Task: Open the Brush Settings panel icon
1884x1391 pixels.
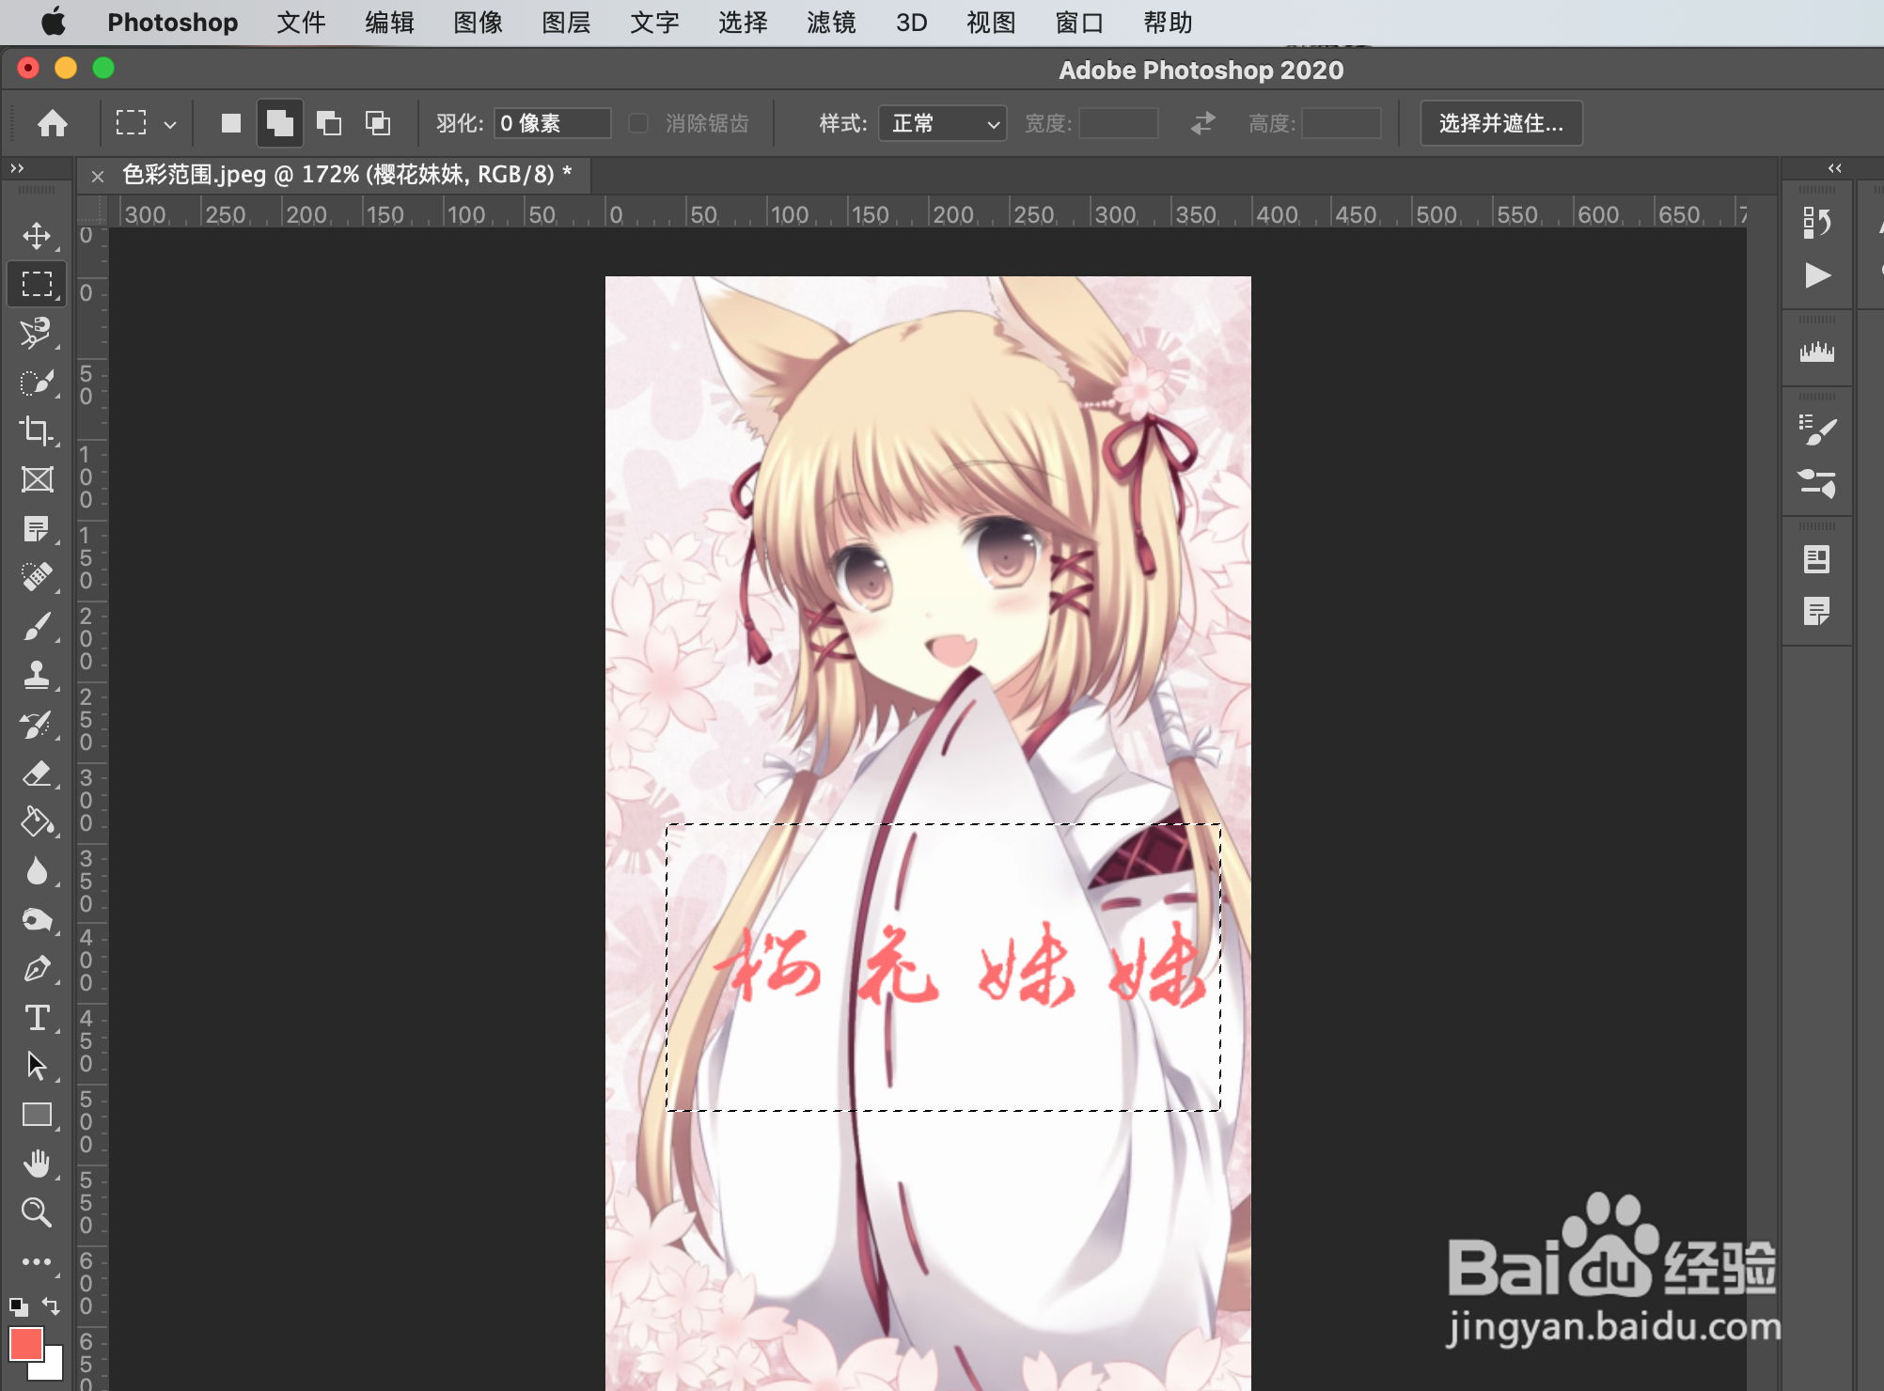Action: pos(1816,430)
